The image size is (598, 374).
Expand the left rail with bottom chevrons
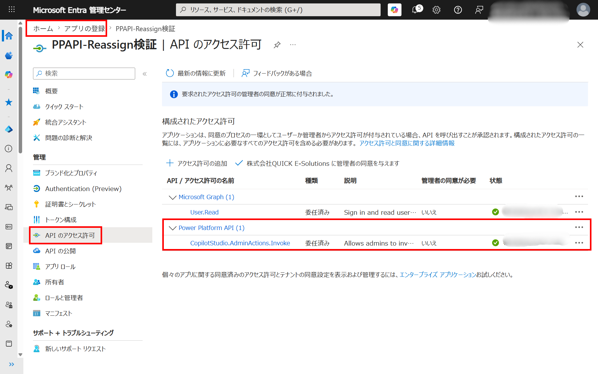coord(12,364)
